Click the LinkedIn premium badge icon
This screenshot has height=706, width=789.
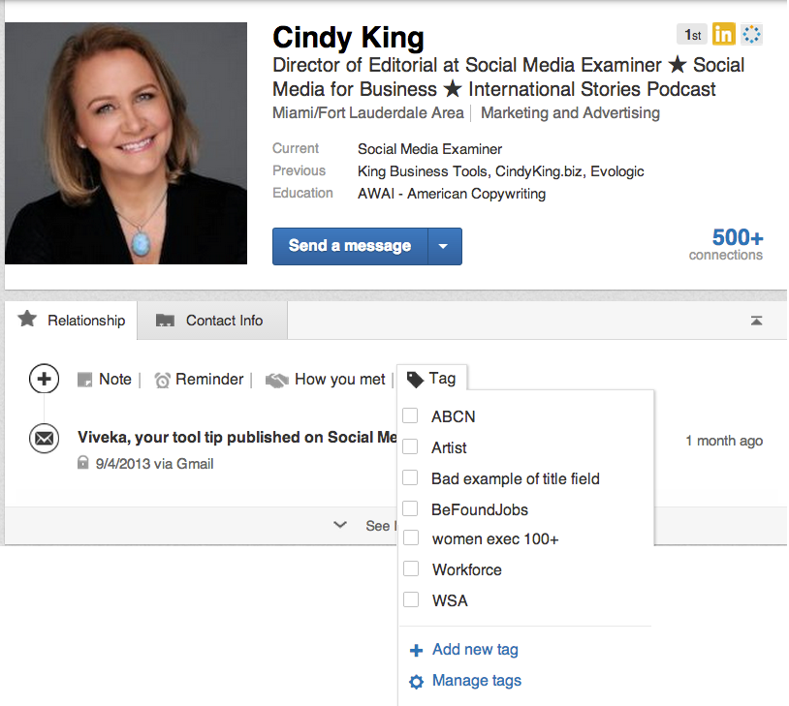point(723,35)
